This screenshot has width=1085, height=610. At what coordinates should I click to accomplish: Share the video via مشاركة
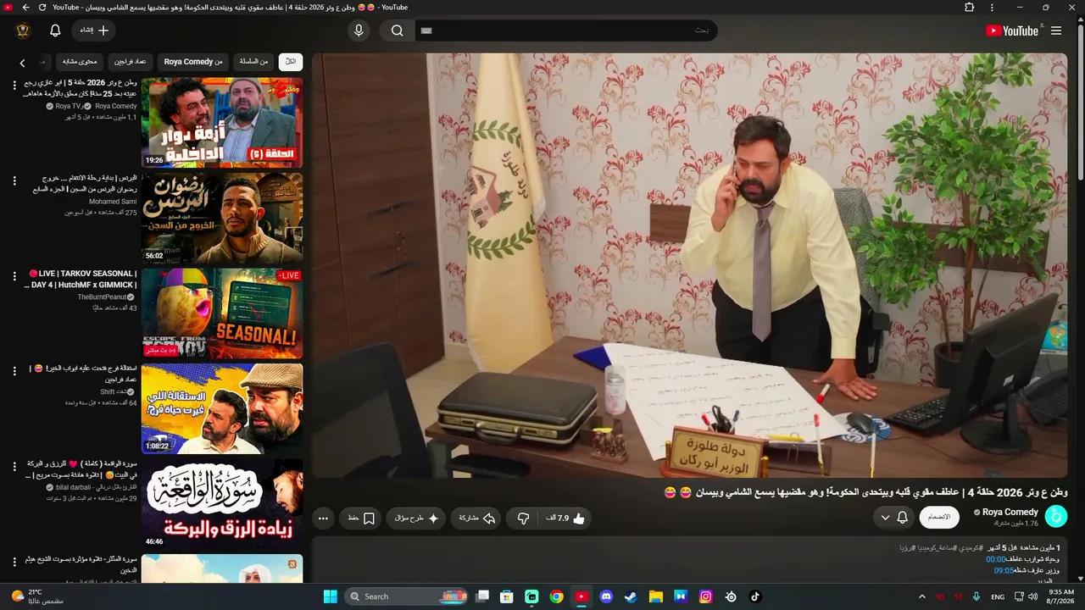pos(476,518)
